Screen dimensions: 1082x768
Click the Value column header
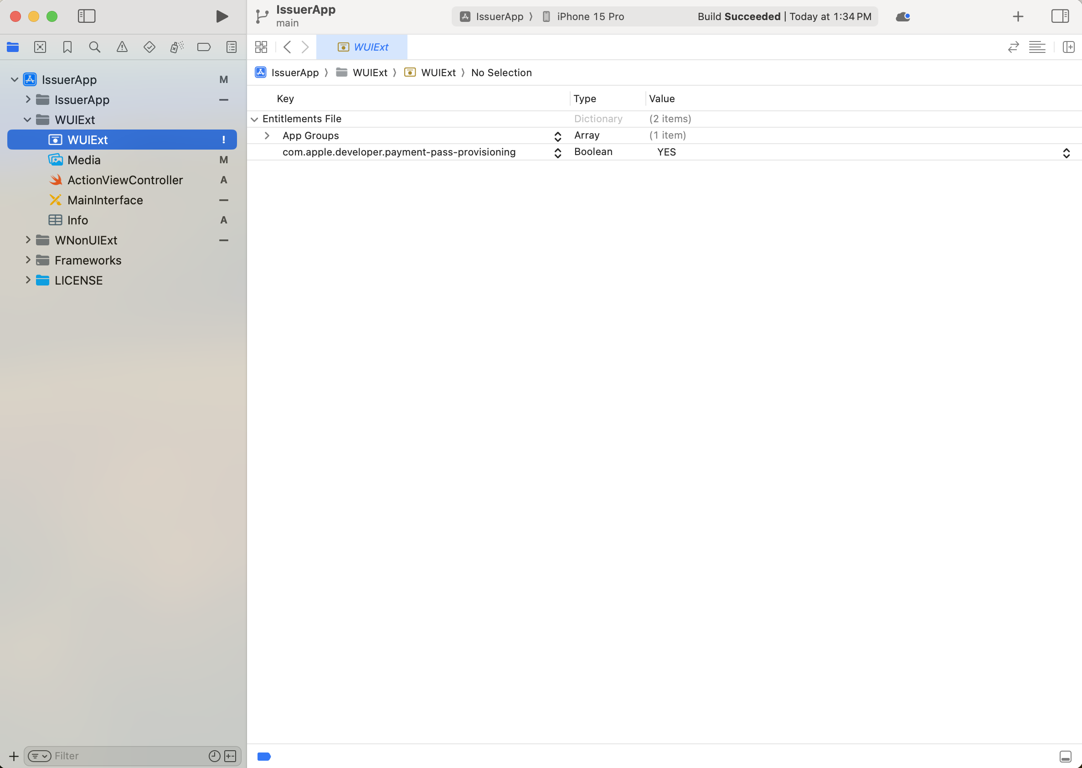661,99
